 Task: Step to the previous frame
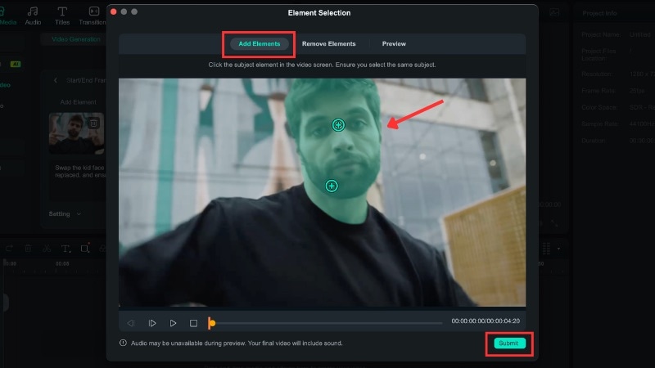click(x=131, y=323)
